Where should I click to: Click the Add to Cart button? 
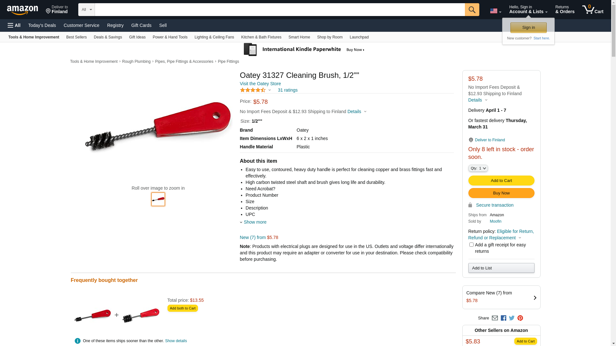click(501, 181)
